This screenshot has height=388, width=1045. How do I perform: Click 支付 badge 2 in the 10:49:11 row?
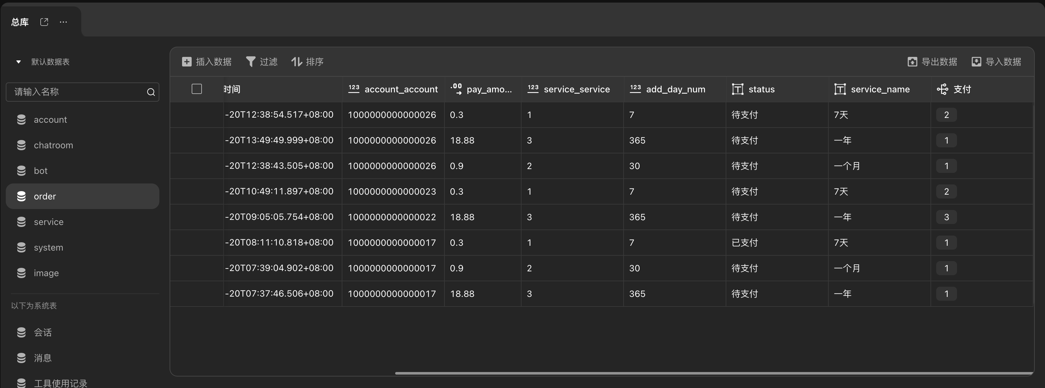(946, 191)
